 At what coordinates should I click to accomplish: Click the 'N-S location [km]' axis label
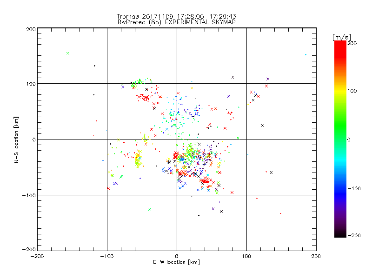click(16, 139)
